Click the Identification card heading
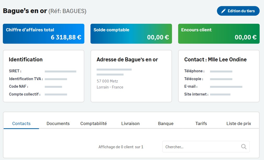The width and height of the screenshot is (264, 160). tap(26, 60)
